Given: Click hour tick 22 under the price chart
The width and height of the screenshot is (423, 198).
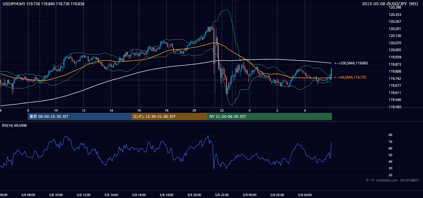Looking at the screenshot, I should 222,111.
